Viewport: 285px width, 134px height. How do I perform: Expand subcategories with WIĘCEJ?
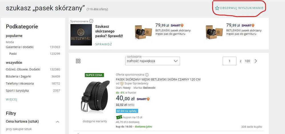coord(11,100)
